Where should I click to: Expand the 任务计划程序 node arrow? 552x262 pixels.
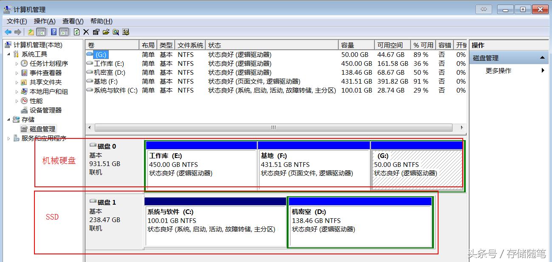coord(17,64)
